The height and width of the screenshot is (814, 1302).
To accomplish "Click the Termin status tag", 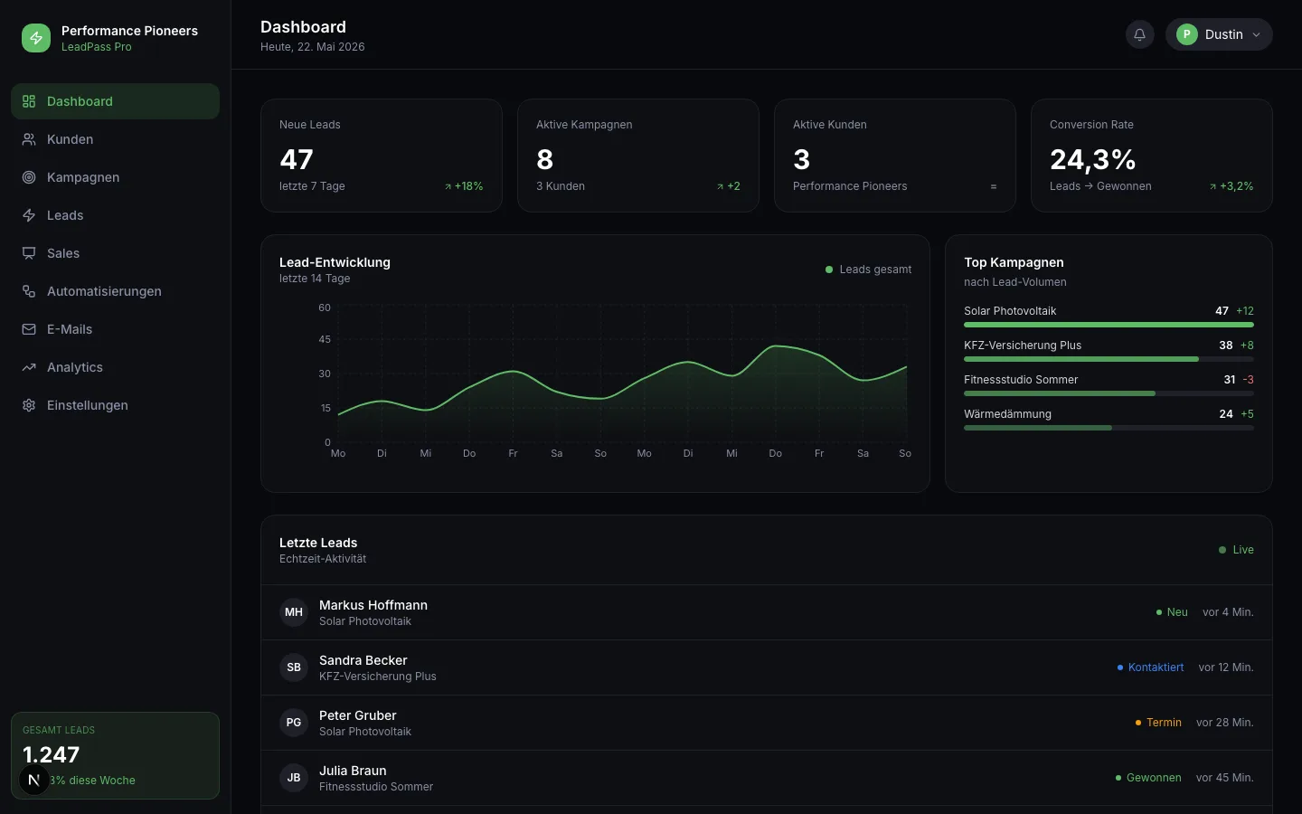I will (1158, 723).
